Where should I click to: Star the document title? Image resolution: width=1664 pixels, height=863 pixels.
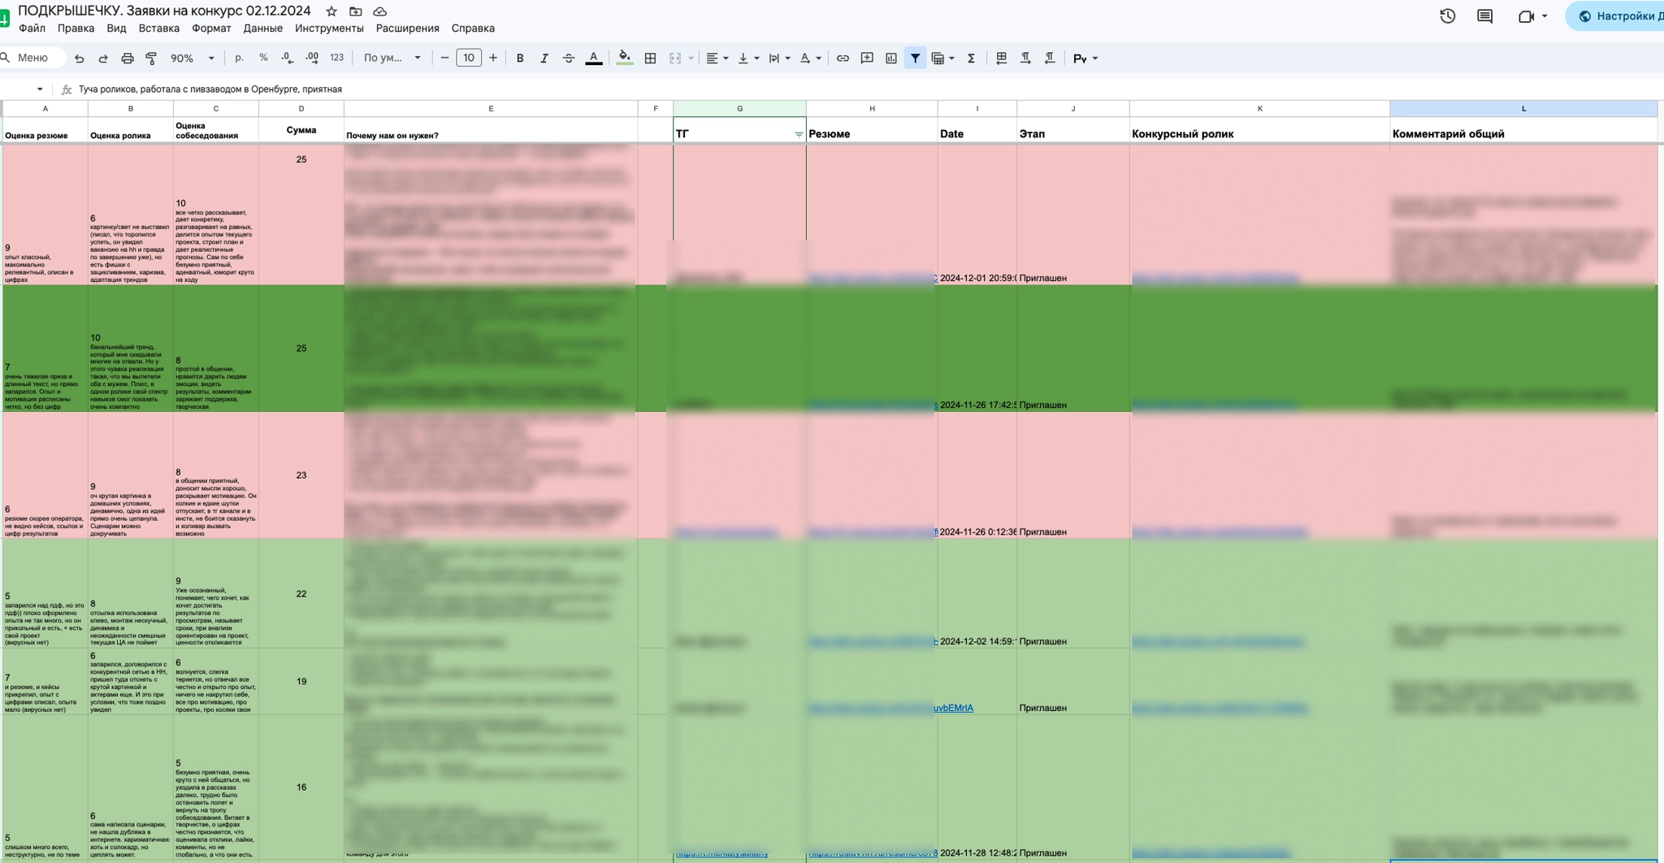[331, 11]
